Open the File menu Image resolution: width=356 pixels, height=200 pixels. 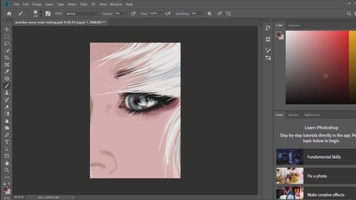16,4
